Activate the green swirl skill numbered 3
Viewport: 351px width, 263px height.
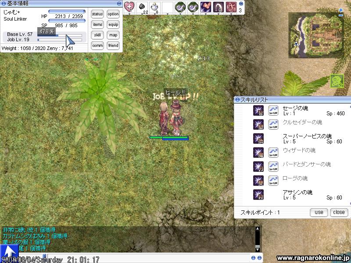click(193, 7)
